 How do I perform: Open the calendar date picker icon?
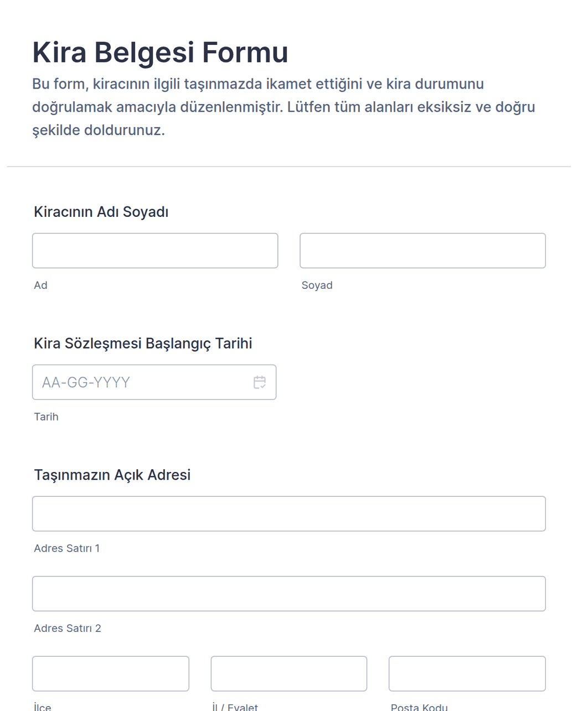(260, 382)
